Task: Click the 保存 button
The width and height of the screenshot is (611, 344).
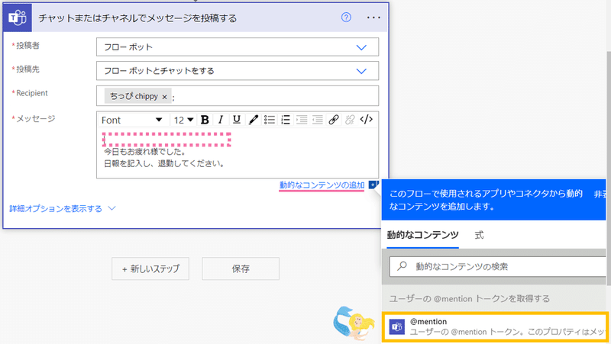Action: pos(241,268)
